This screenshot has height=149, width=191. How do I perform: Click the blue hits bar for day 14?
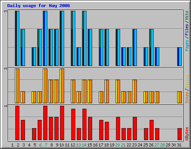pos(85,38)
